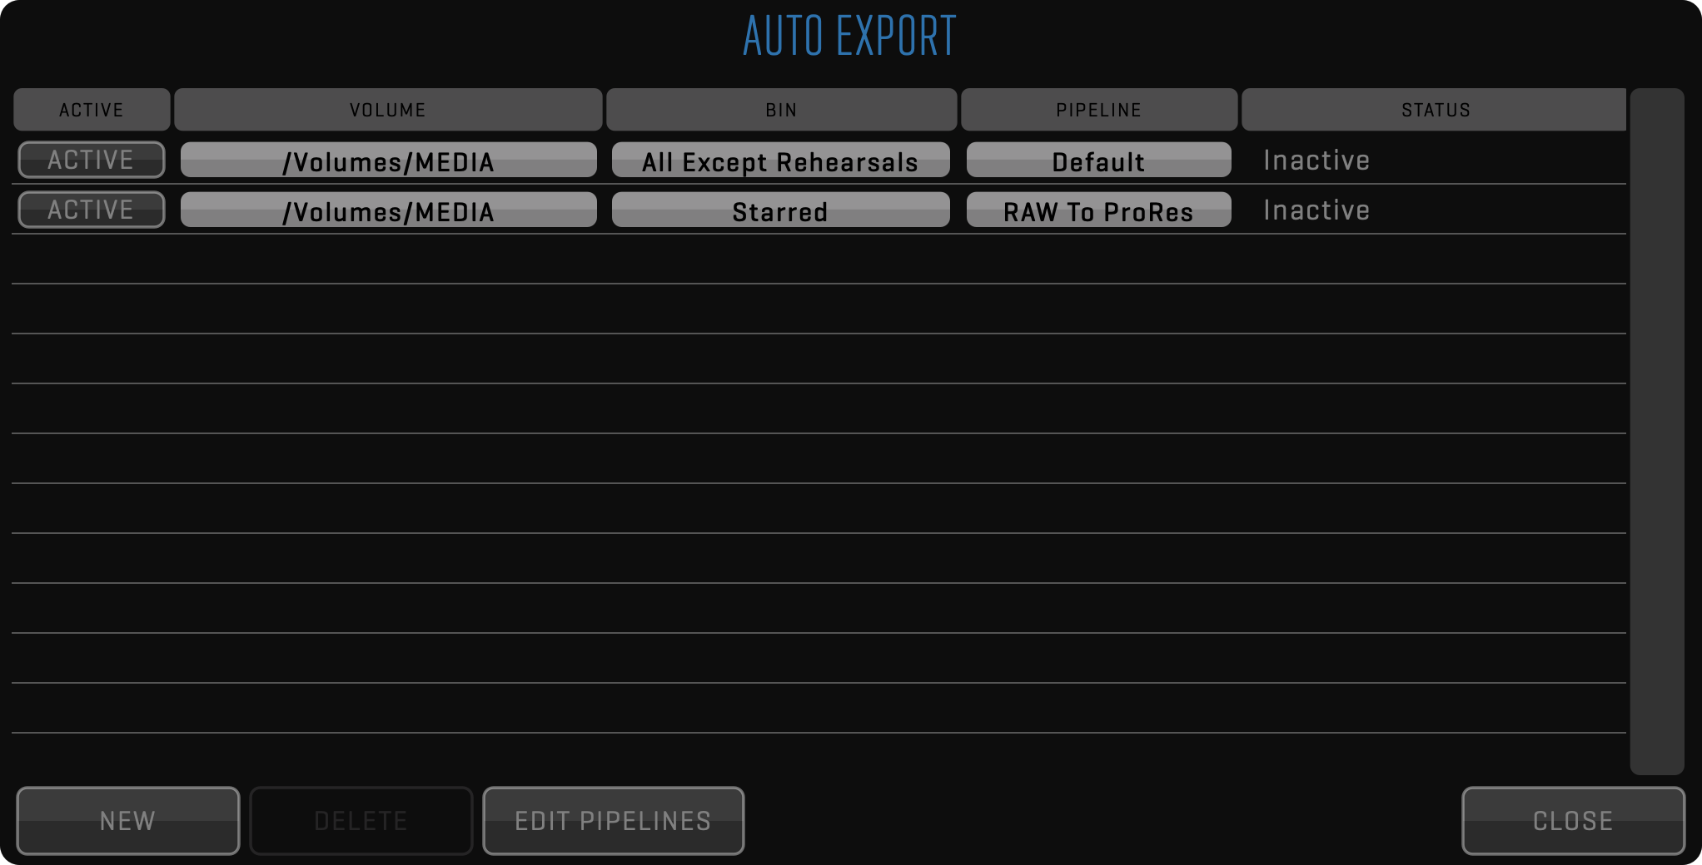Open the All Except Rehearsals bin dropdown
This screenshot has height=865, width=1702.
(x=780, y=161)
